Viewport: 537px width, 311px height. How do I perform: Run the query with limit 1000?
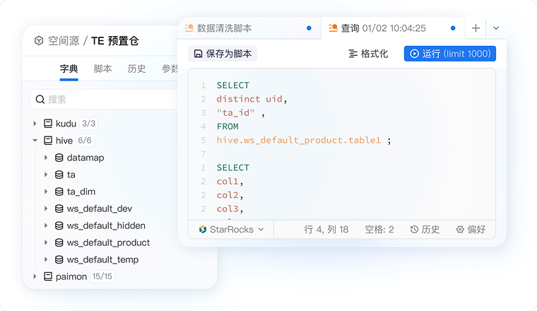[x=449, y=54]
